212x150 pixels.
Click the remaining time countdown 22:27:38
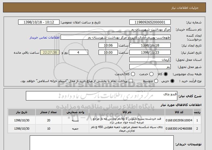pyautogui.click(x=50, y=53)
